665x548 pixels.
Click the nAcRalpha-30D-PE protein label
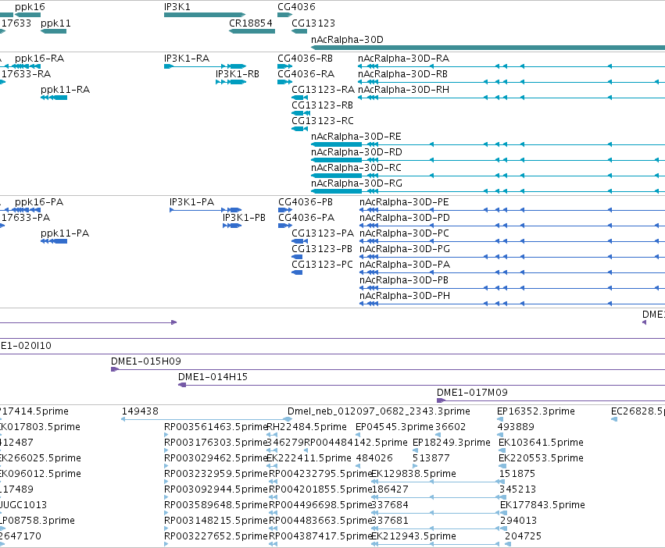click(404, 202)
